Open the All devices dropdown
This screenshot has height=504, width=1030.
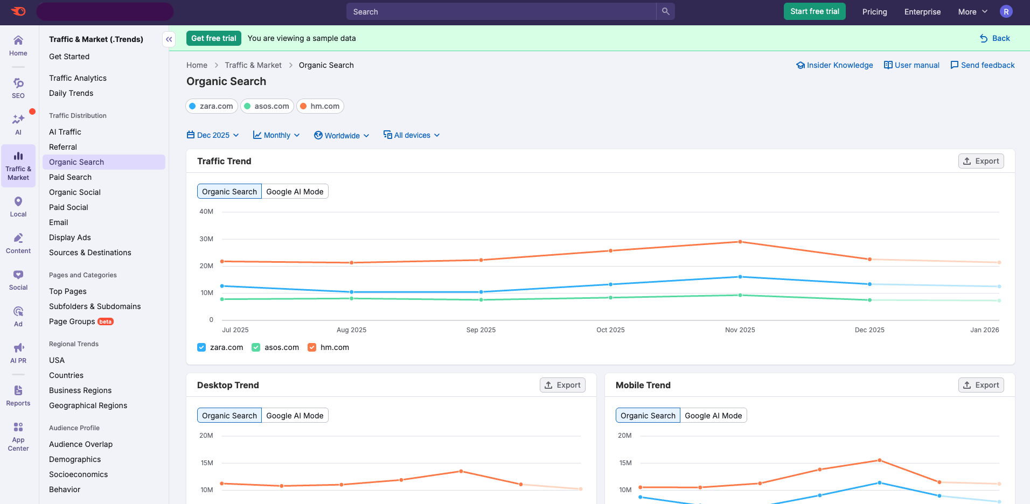point(412,135)
